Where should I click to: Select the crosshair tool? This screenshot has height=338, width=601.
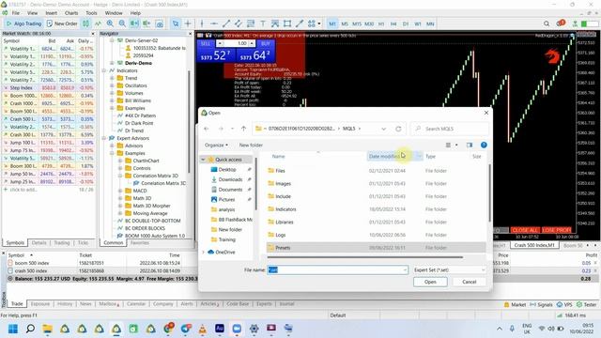(x=188, y=23)
